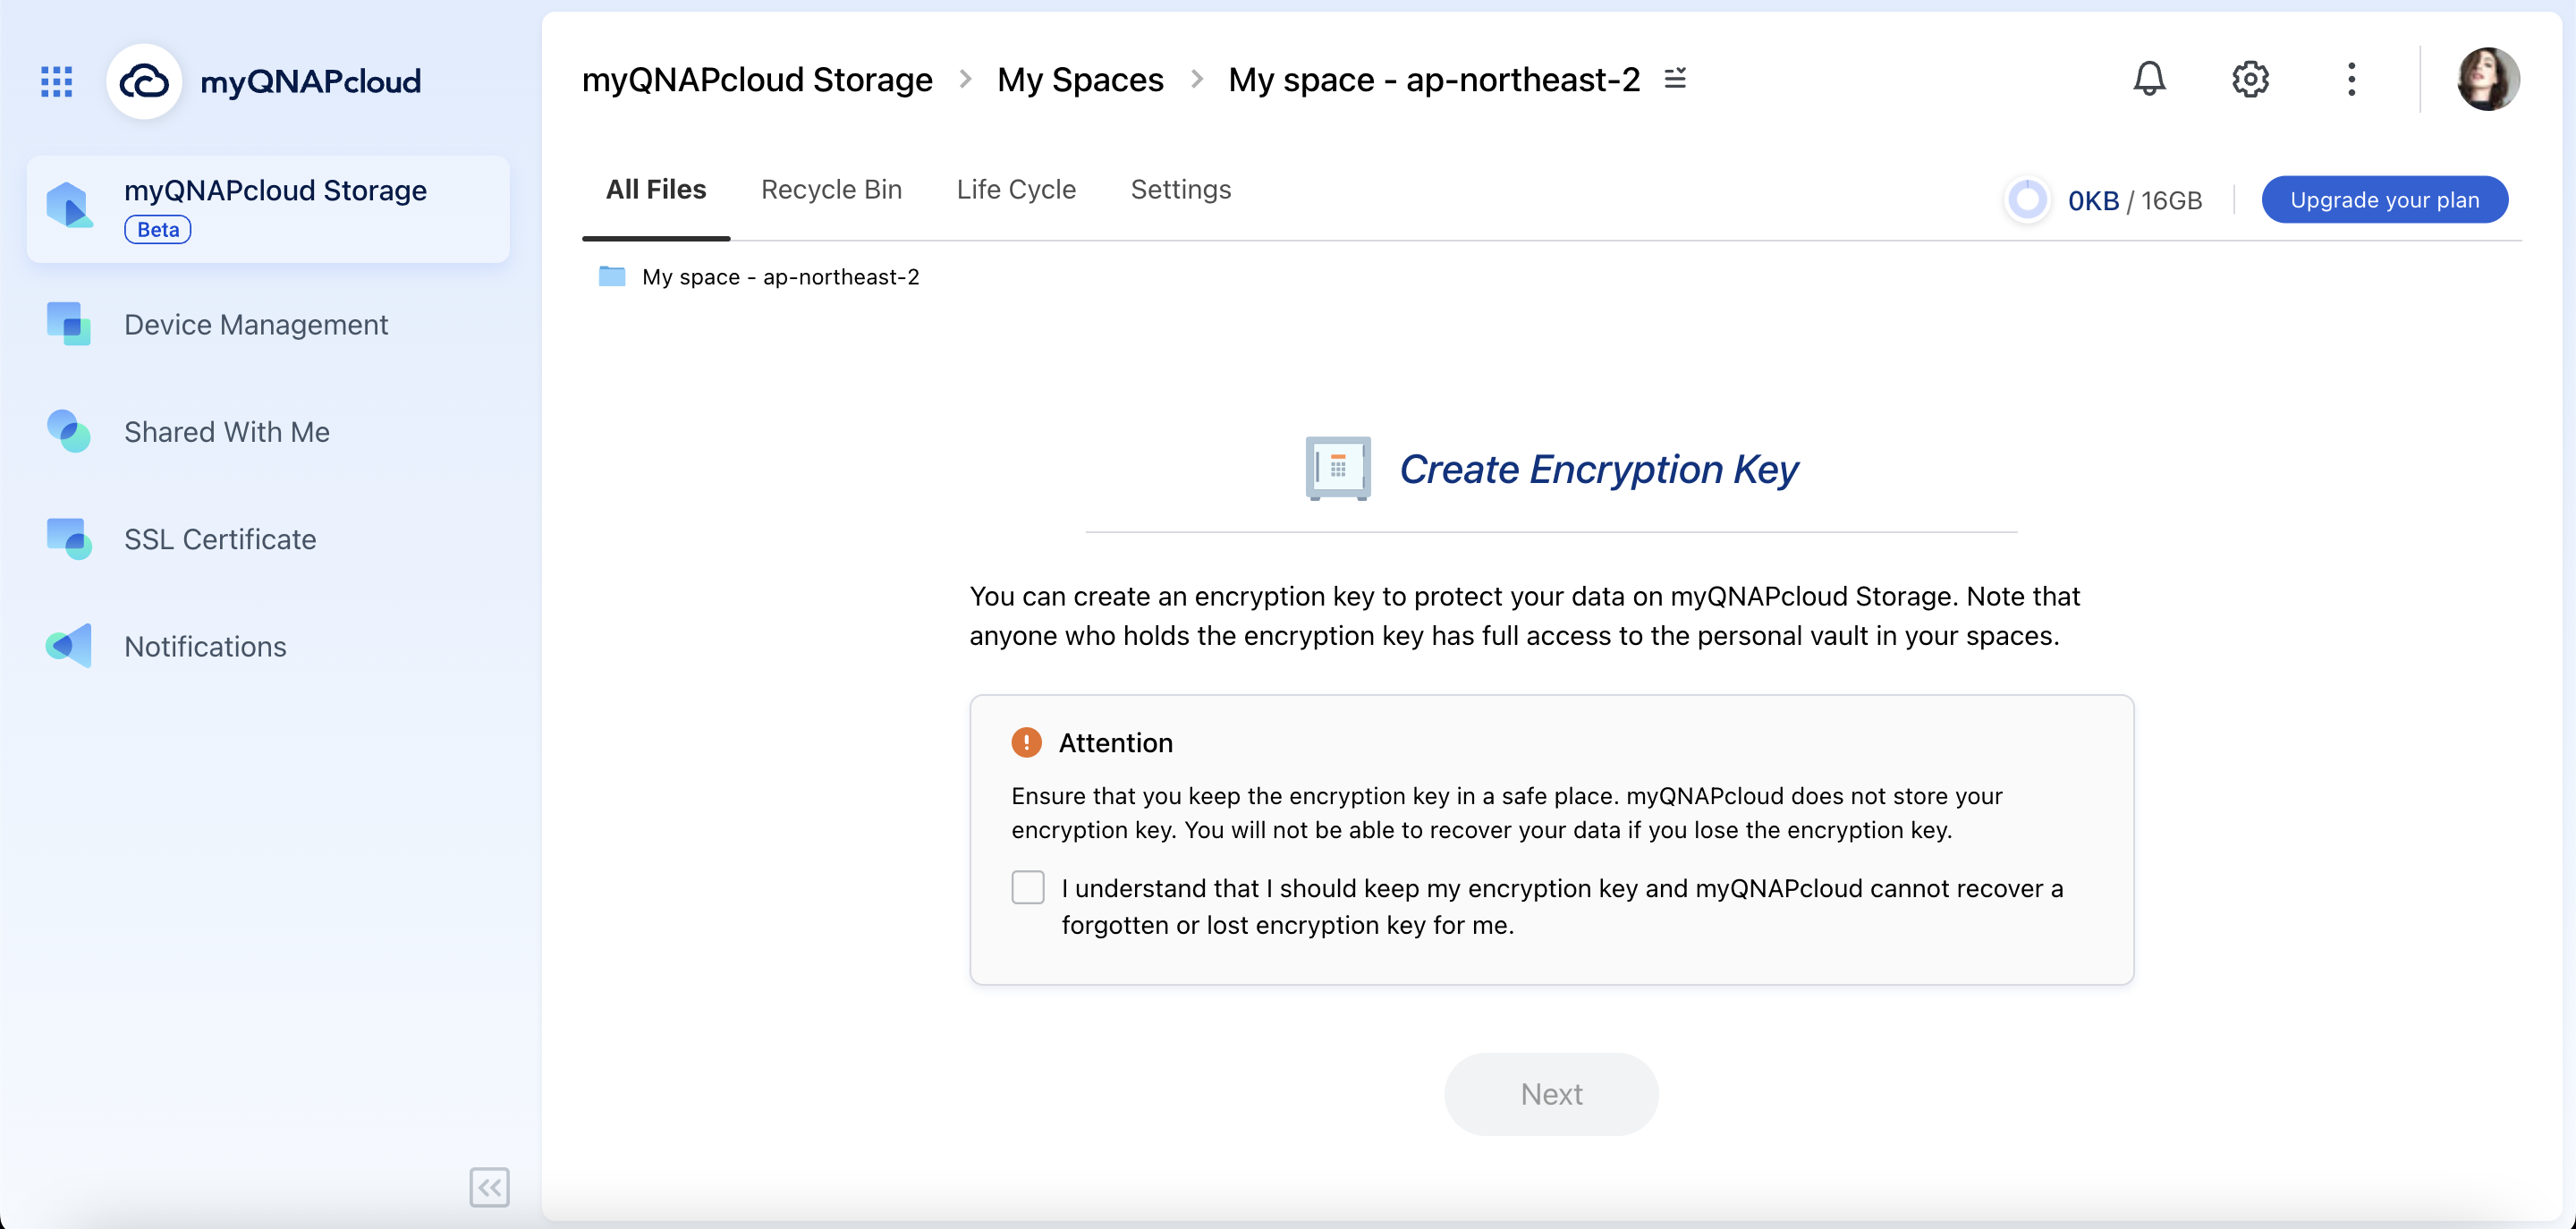
Task: Click the chevron after myQNAPcloud Storage breadcrumb
Action: [x=965, y=79]
